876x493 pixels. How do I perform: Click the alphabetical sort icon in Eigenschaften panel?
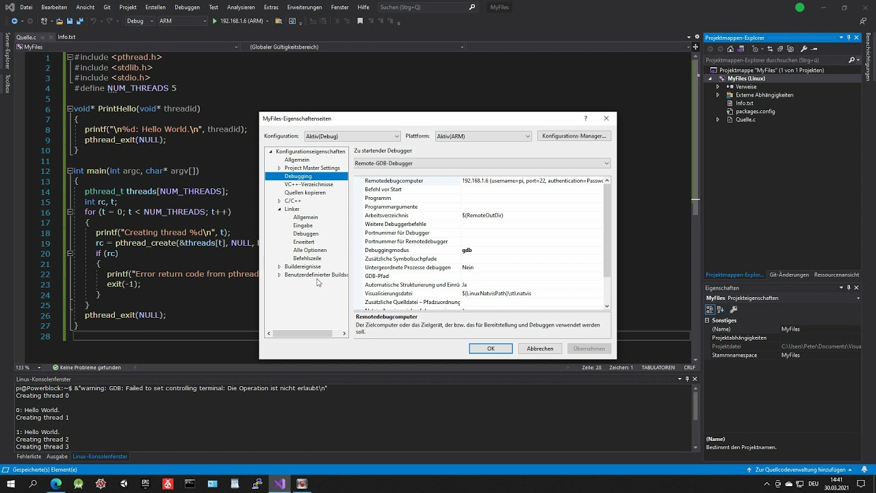pyautogui.click(x=722, y=309)
